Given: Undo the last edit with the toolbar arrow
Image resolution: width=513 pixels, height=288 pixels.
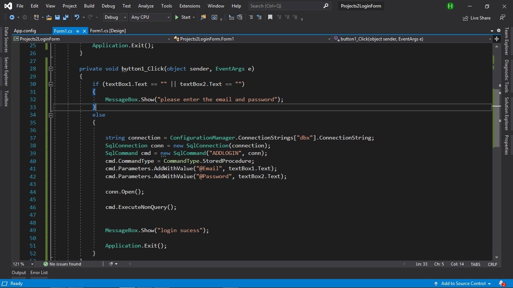Looking at the screenshot, I should tap(77, 17).
